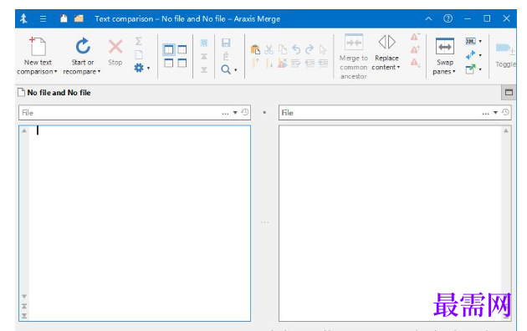The height and width of the screenshot is (331, 527).
Task: Click the blue gear options icon
Action: [x=139, y=68]
